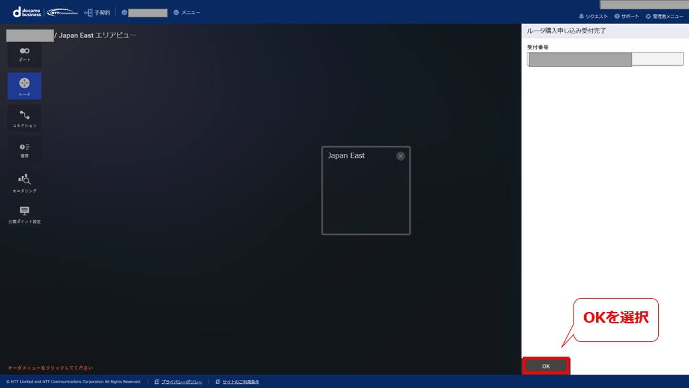Click the redacted contract name dropdown in header

[x=145, y=13]
